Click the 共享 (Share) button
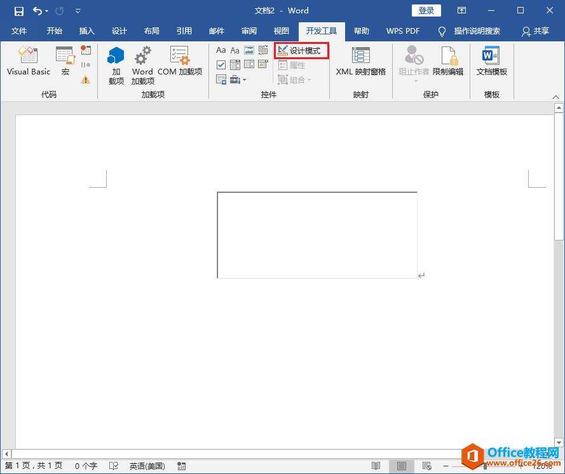The width and height of the screenshot is (565, 474). (535, 31)
